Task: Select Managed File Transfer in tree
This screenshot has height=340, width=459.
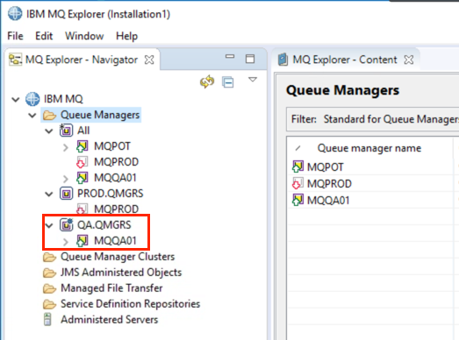Action: coord(111,288)
